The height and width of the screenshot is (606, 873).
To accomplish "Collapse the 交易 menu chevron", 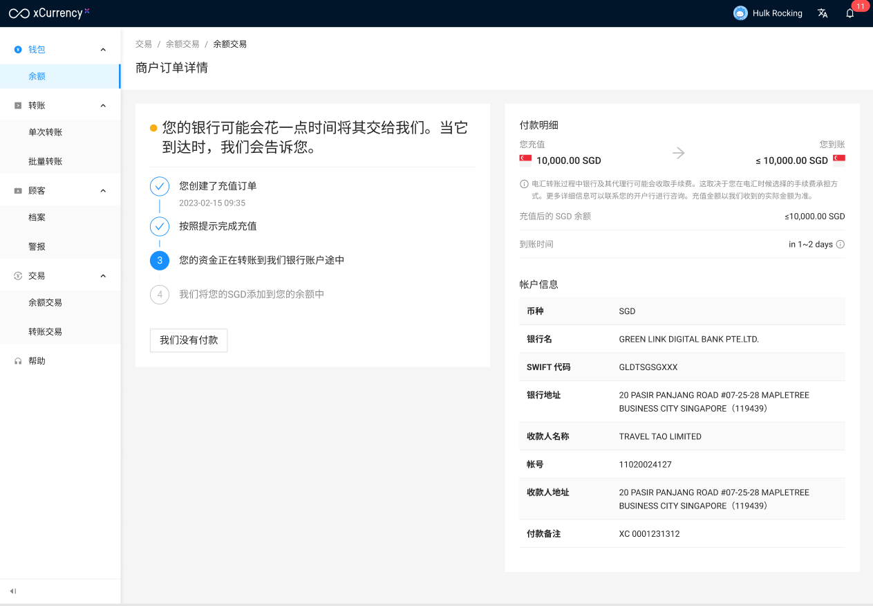I will (103, 276).
